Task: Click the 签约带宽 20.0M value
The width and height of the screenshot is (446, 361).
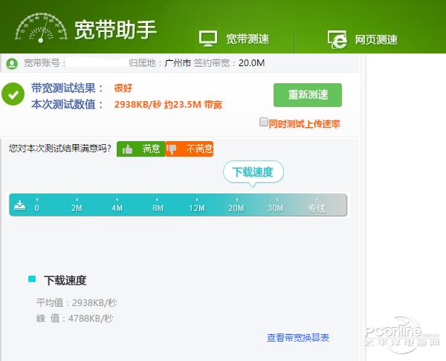Action: 250,63
